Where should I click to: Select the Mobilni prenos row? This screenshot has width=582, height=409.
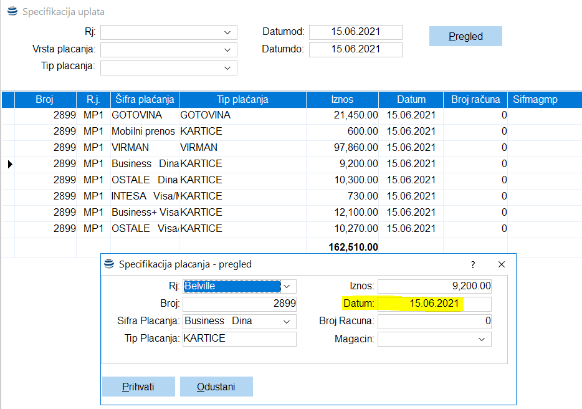[143, 132]
